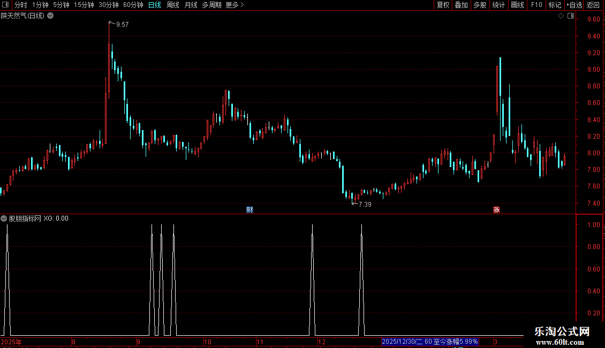
Task: Click the 返回 back button
Action: 593,5
